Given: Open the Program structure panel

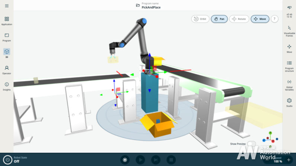Looking at the screenshot, I should pyautogui.click(x=289, y=66).
